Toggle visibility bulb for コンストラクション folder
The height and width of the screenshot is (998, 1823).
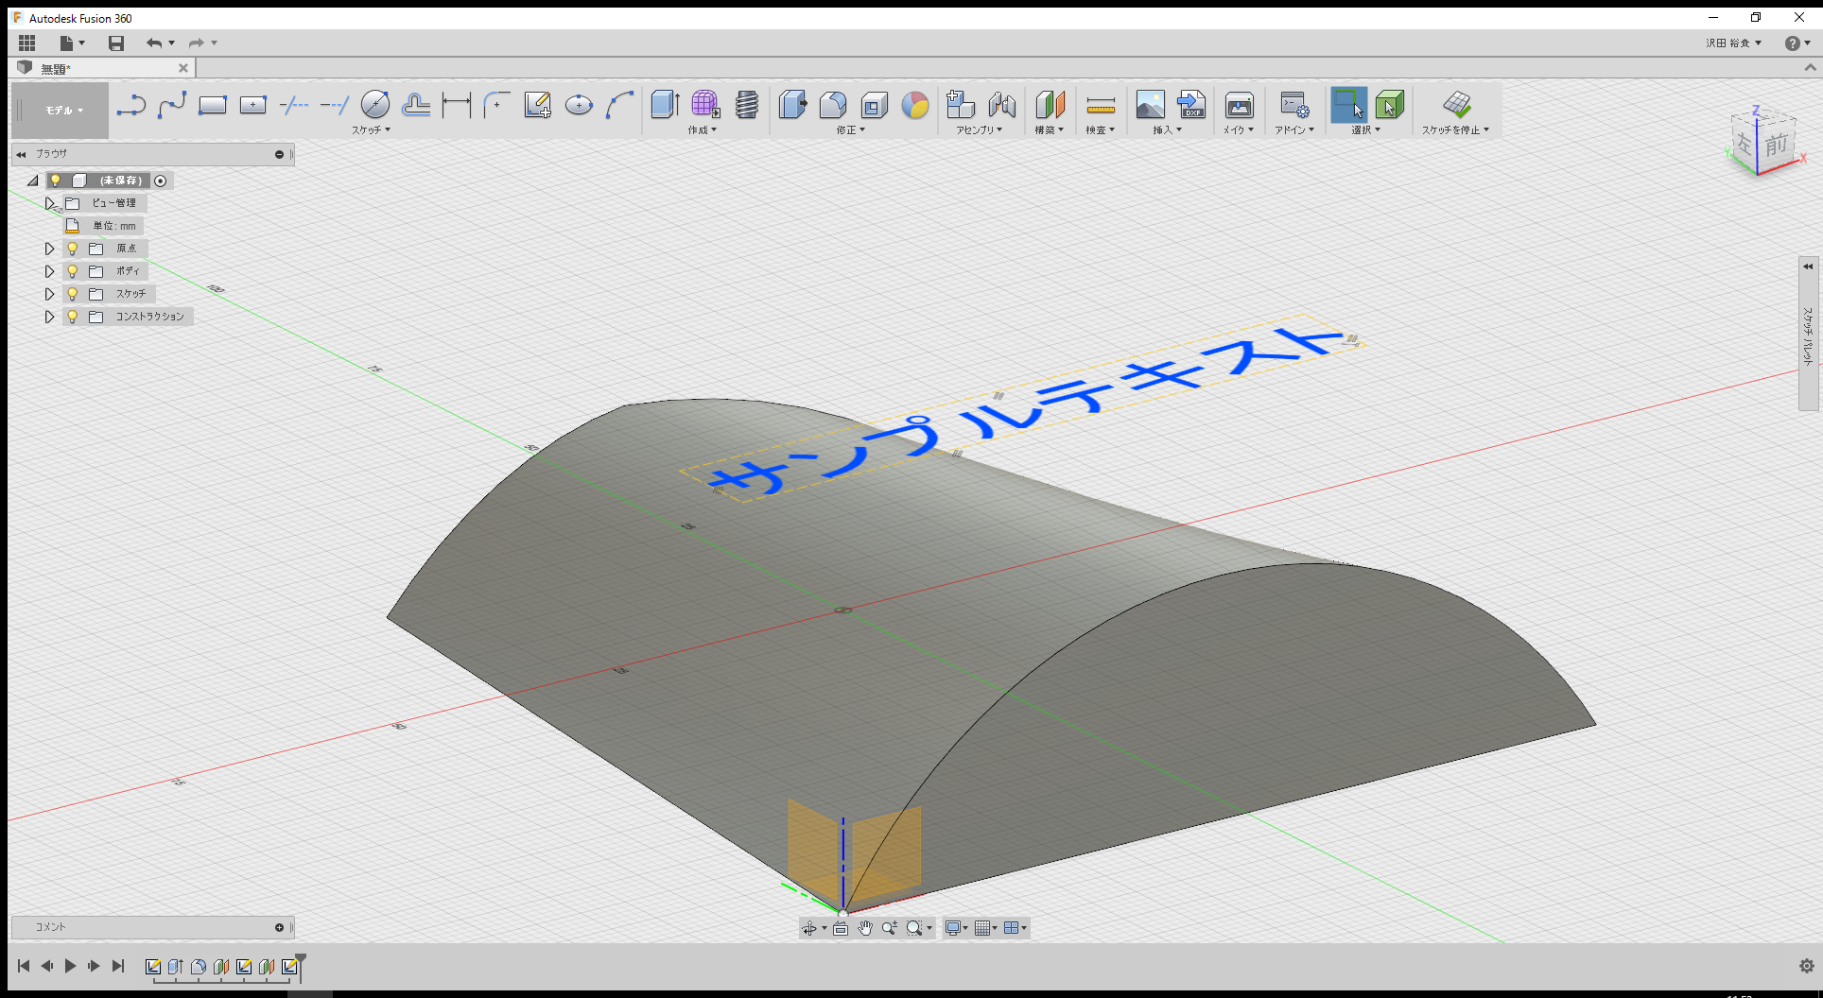point(72,317)
